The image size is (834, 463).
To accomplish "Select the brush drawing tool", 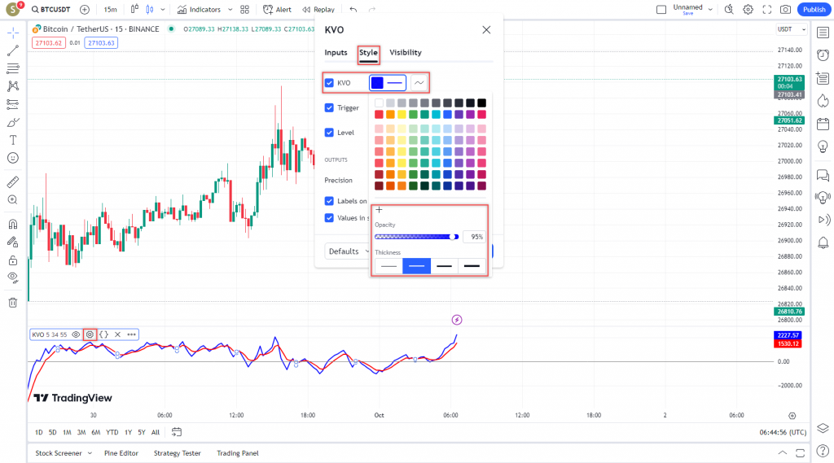I will pyautogui.click(x=13, y=122).
